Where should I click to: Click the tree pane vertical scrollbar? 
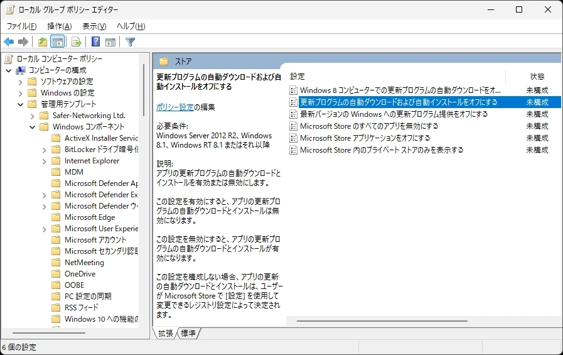144,90
